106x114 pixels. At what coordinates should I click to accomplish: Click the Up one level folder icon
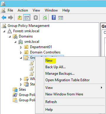20,18
